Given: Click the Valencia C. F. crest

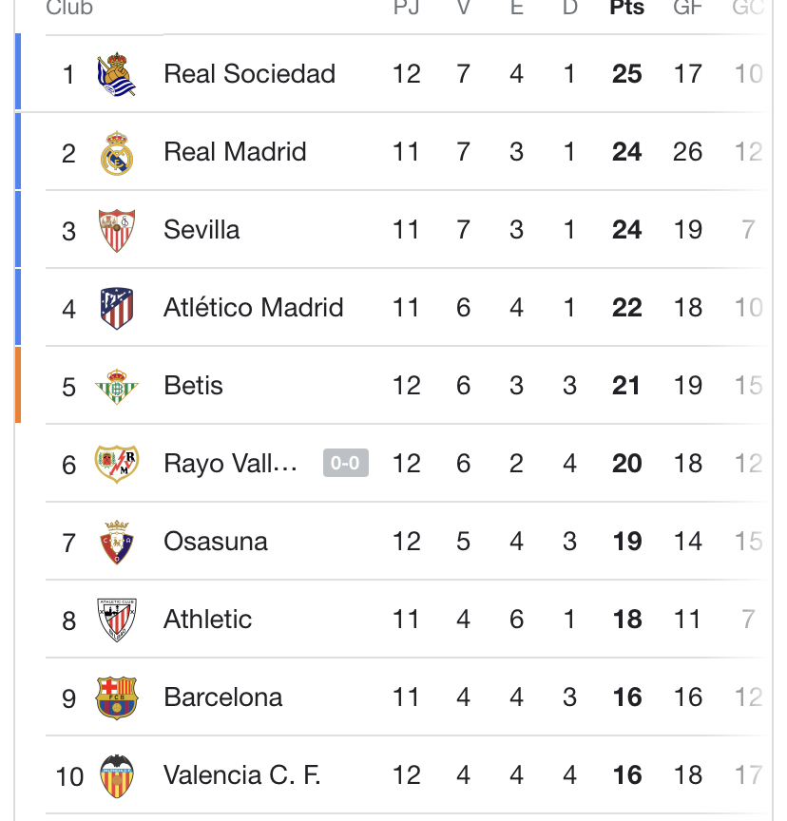Looking at the screenshot, I should coord(116,776).
